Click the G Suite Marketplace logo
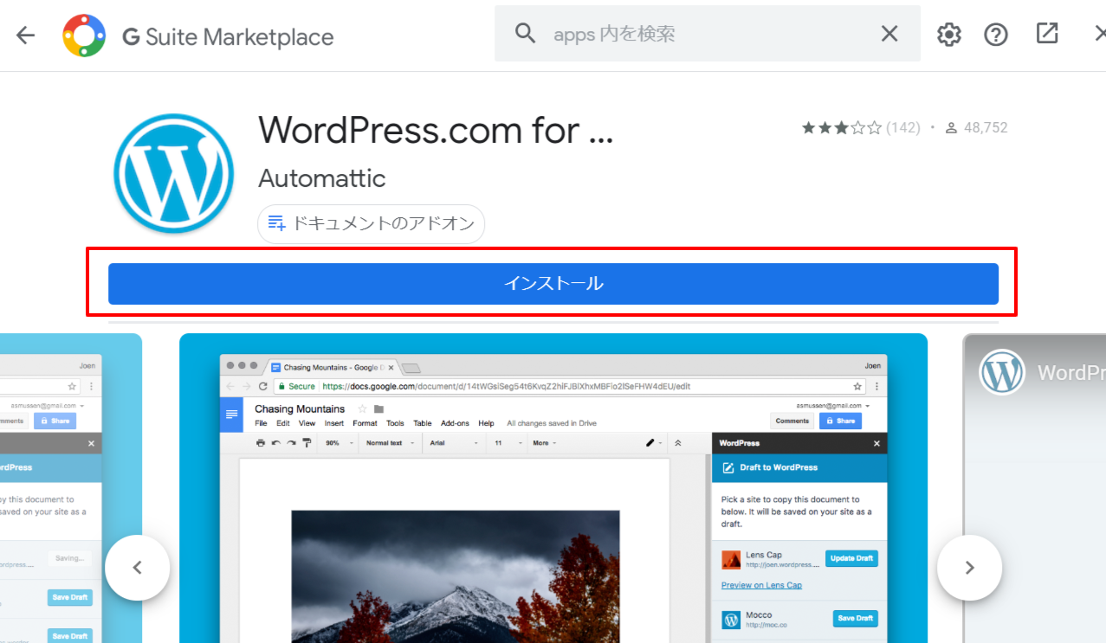1106x643 pixels. 84,35
